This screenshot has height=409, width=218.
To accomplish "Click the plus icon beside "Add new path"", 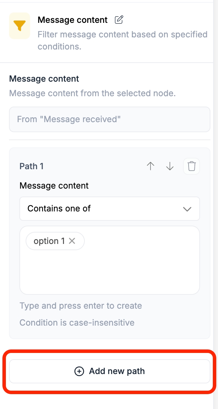I will pos(79,371).
